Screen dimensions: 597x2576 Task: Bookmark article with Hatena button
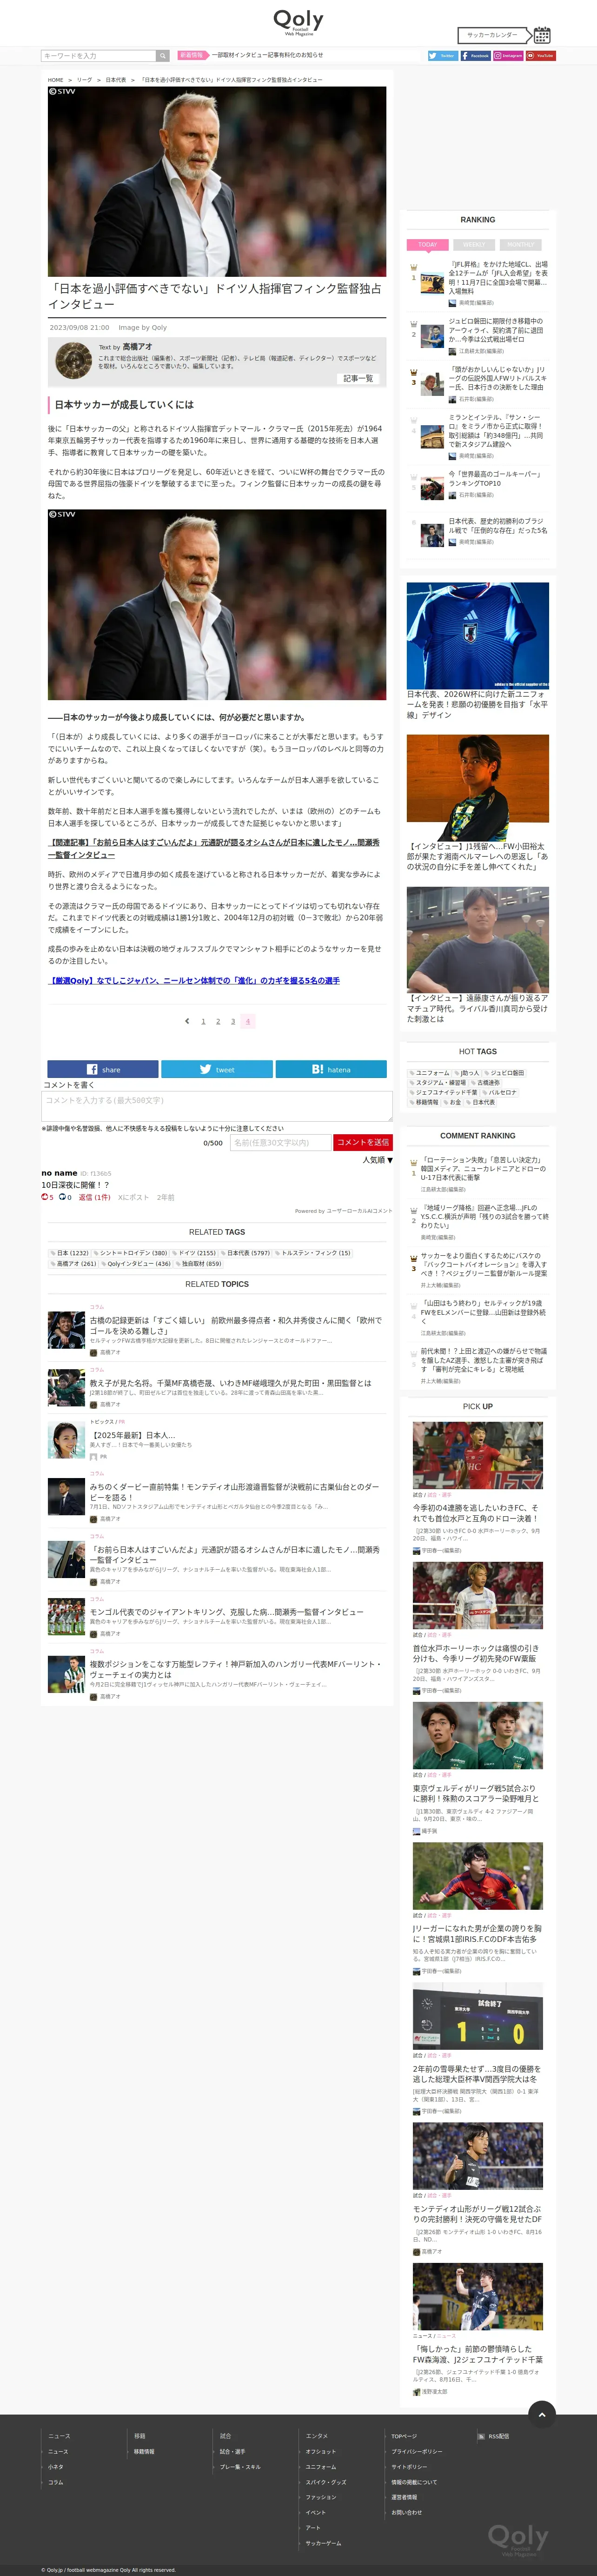[331, 1069]
